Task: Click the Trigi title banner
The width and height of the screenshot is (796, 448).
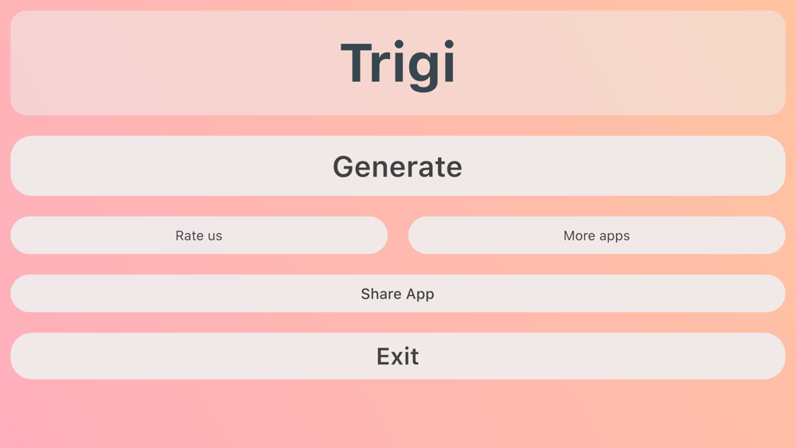Action: click(x=398, y=63)
